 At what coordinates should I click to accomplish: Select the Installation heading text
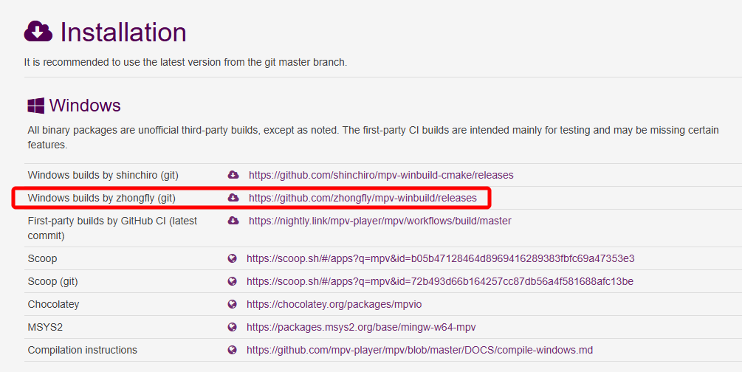(x=123, y=32)
